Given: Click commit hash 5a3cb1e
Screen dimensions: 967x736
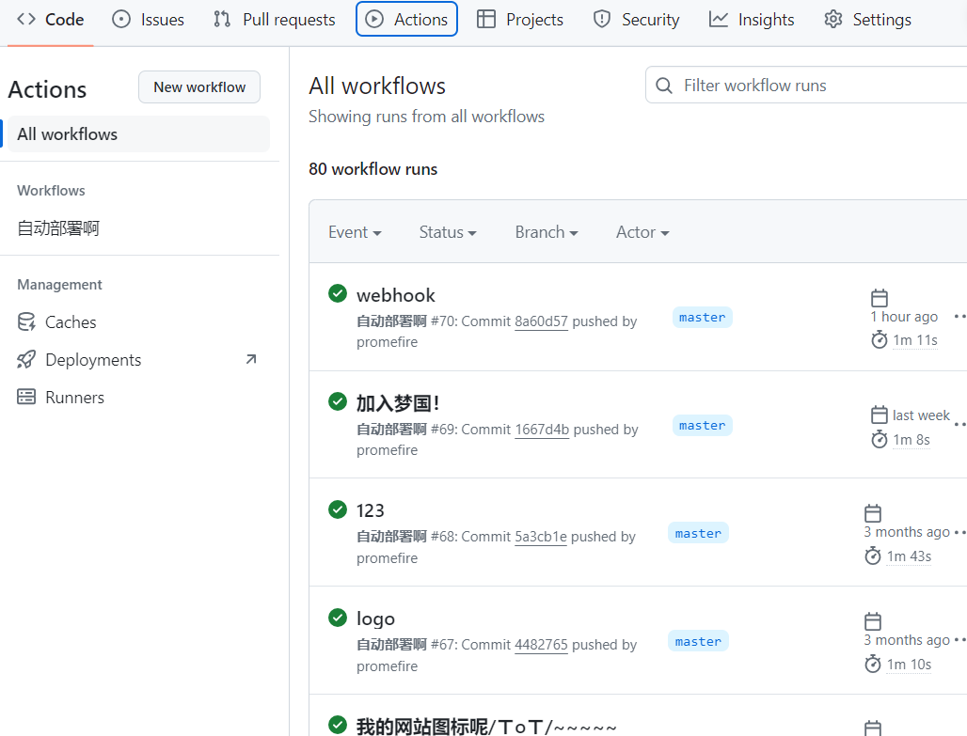Looking at the screenshot, I should 540,537.
